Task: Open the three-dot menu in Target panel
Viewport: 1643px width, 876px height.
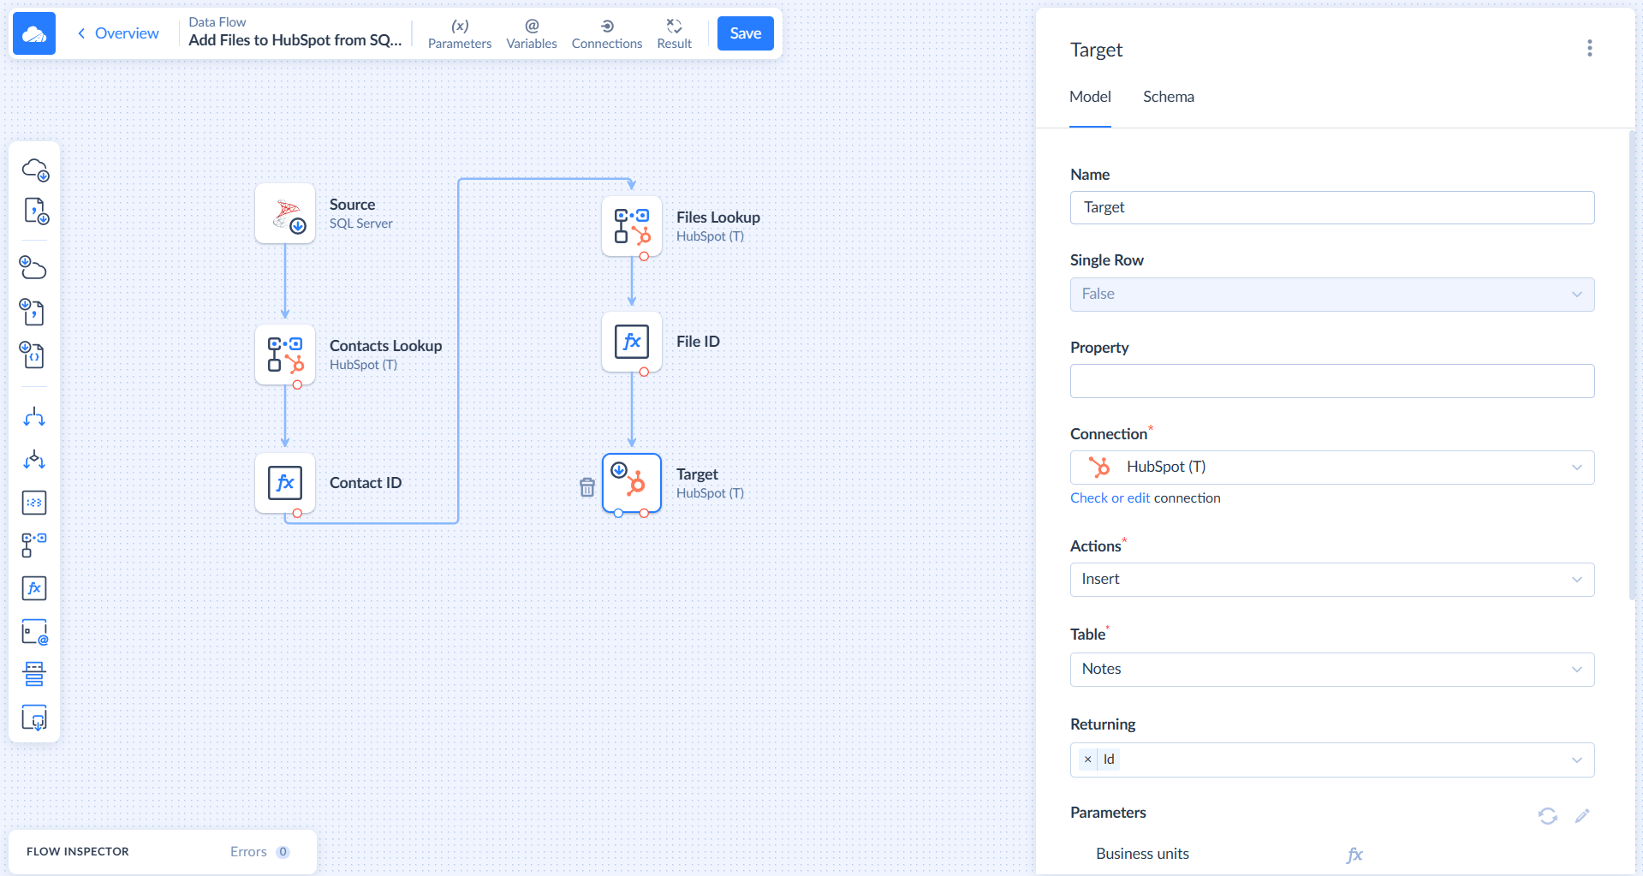Action: [x=1589, y=49]
